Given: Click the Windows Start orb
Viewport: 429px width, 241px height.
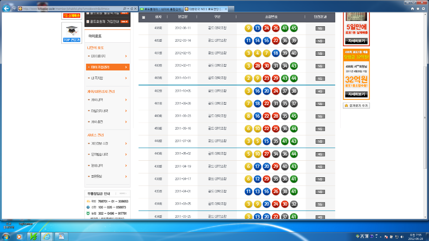Looking at the screenshot, I should [6, 236].
